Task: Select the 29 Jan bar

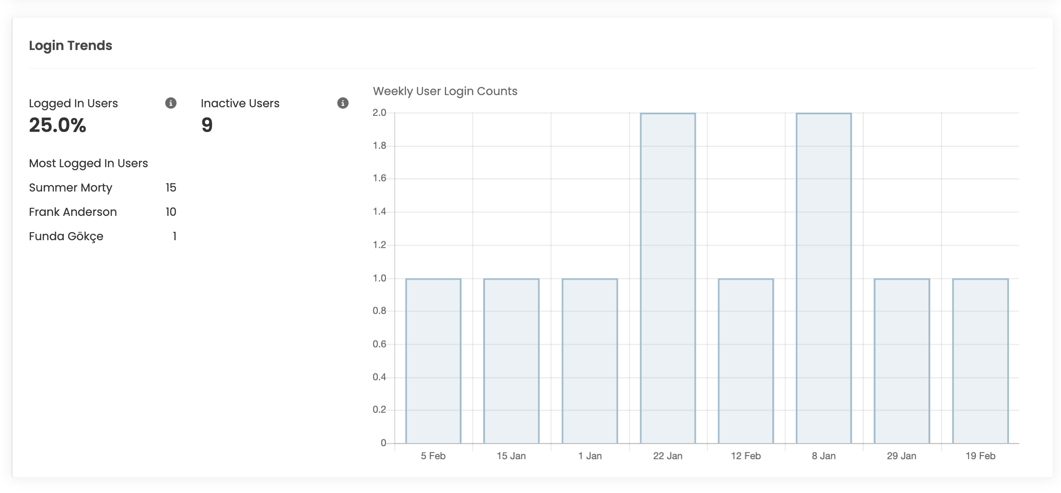Action: point(901,361)
